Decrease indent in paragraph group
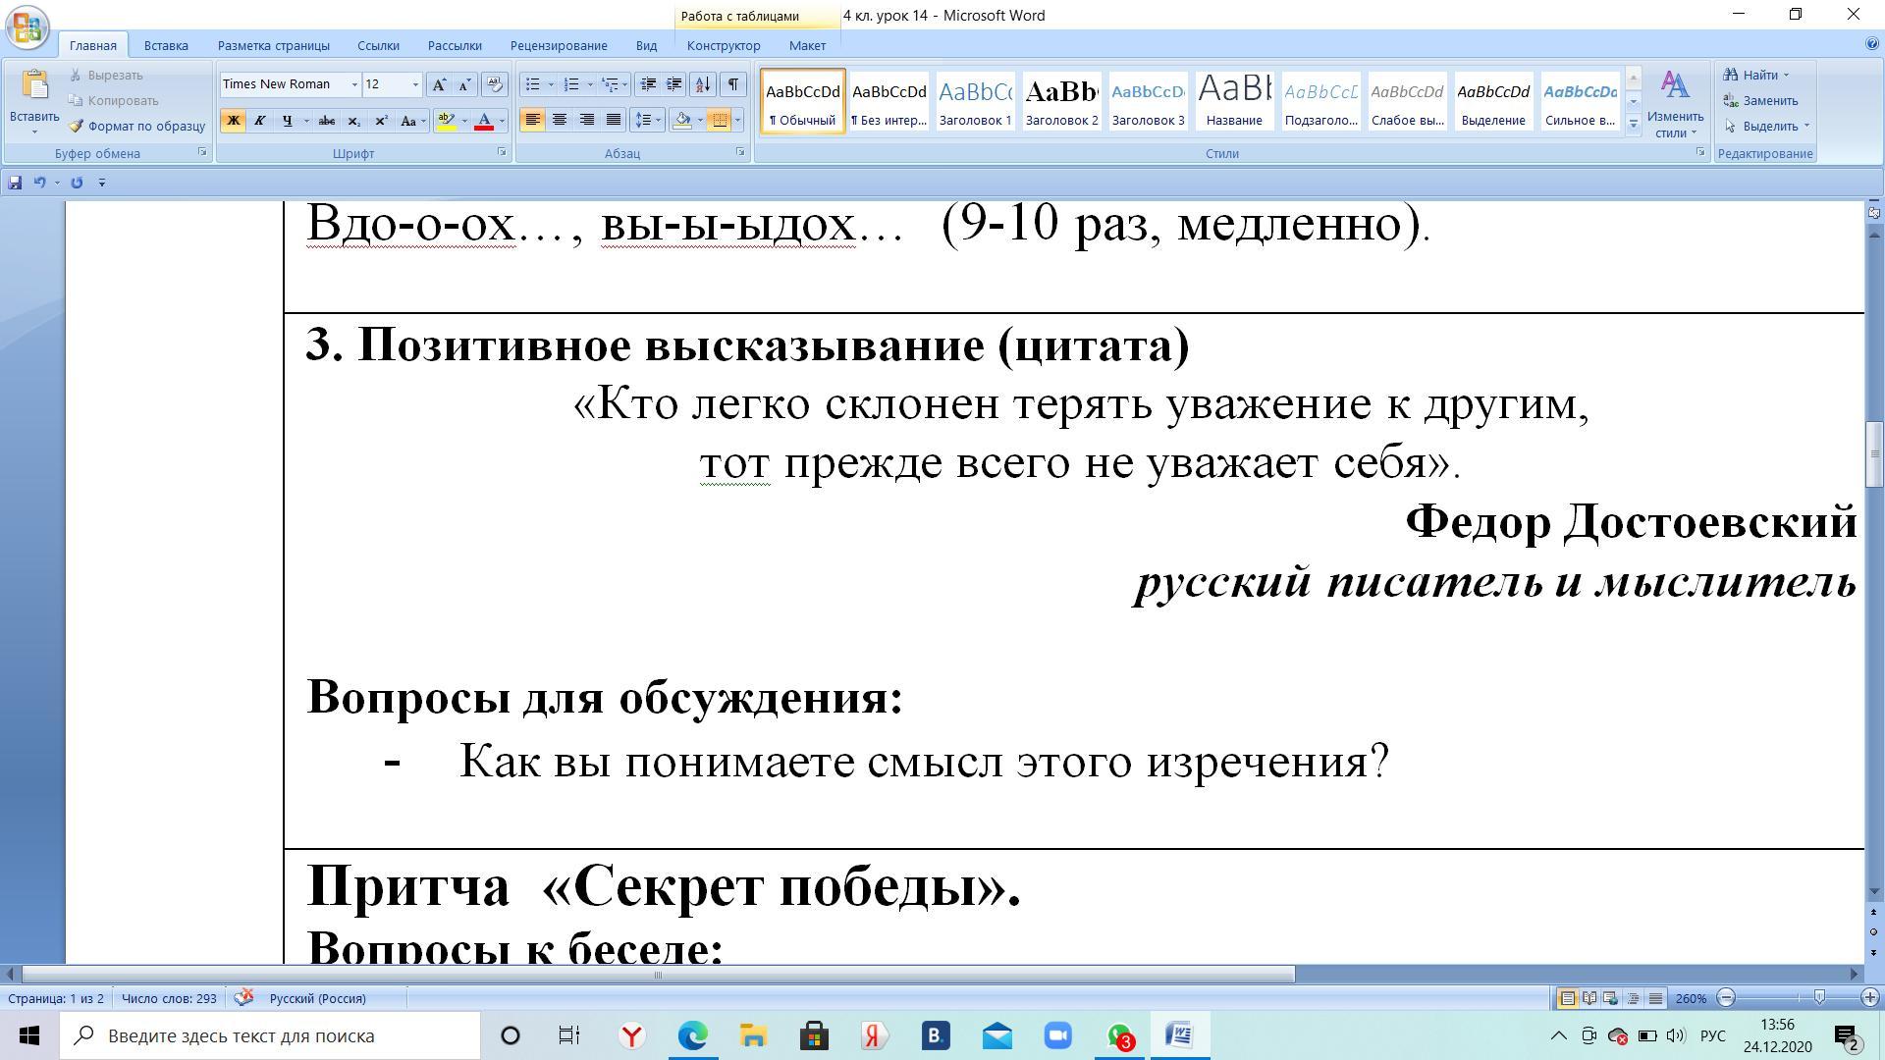 (x=647, y=84)
